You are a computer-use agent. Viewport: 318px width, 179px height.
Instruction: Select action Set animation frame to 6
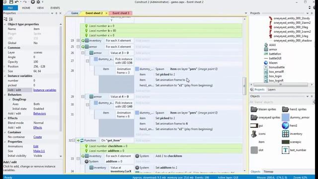tap(171, 124)
